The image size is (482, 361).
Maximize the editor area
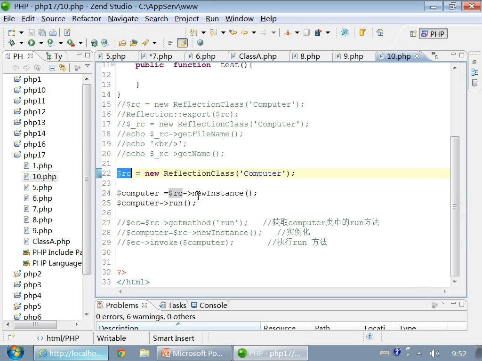pos(462,55)
